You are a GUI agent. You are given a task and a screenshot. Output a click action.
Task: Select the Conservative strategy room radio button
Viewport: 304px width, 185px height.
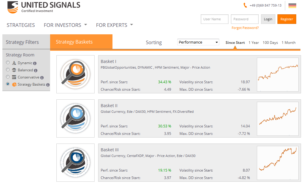click(8, 77)
